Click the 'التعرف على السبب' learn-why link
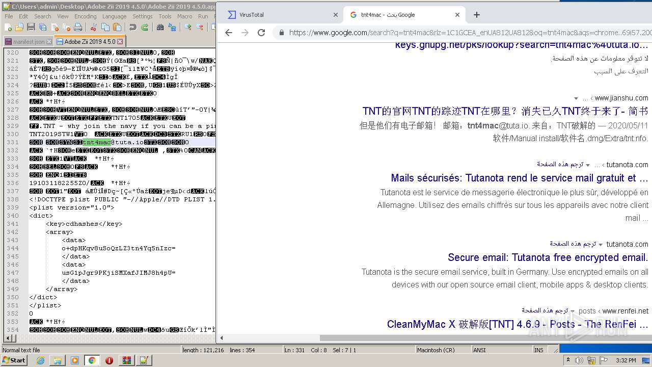Image resolution: width=652 pixels, height=367 pixels. (x=621, y=71)
